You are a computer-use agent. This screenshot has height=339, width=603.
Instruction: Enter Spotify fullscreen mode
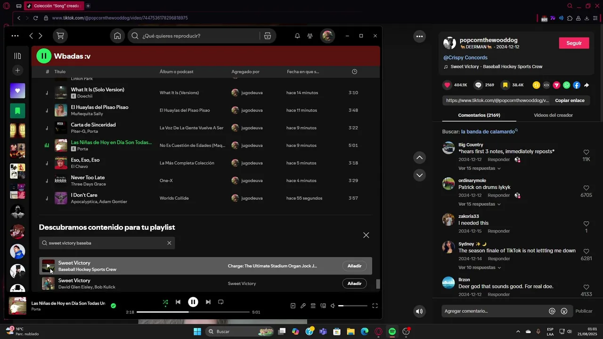tap(375, 306)
